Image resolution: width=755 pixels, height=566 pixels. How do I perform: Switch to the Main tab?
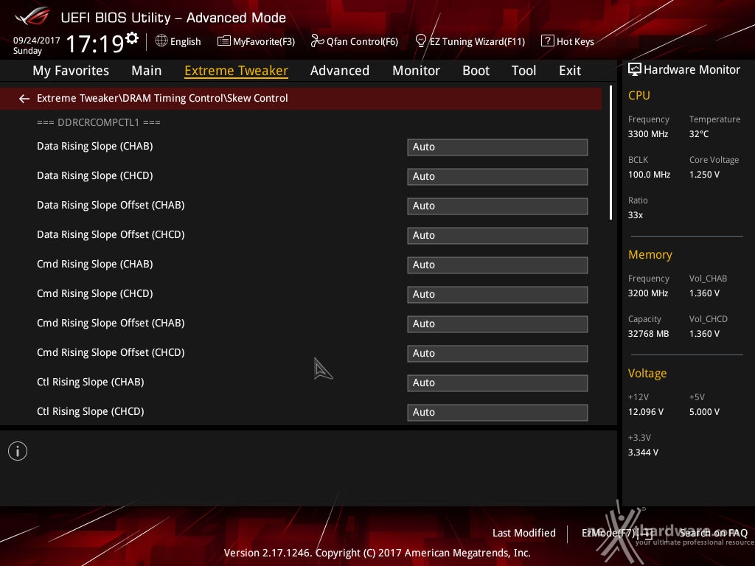coord(147,71)
